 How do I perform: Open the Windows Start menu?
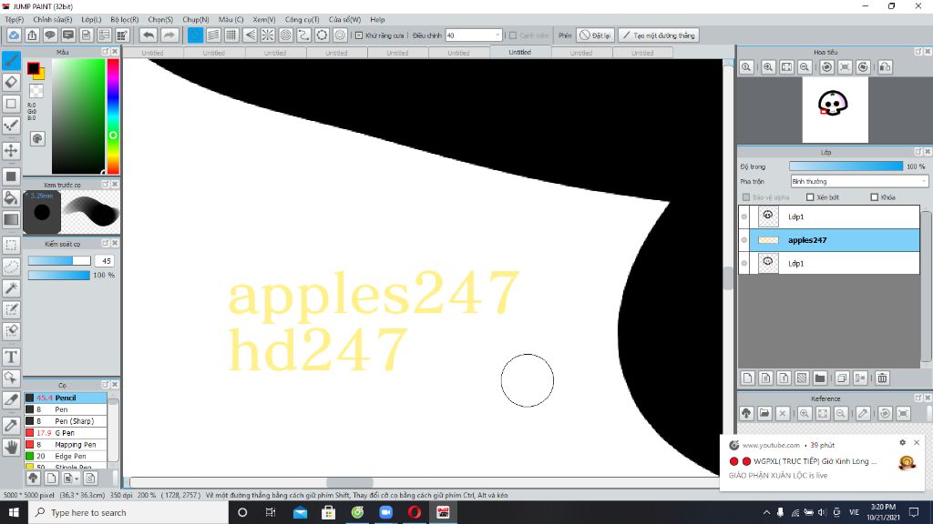[x=14, y=512]
